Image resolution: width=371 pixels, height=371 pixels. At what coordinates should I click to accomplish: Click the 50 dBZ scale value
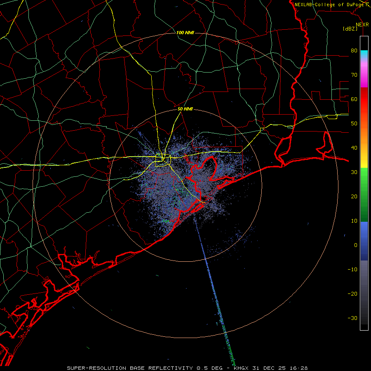pyautogui.click(x=354, y=124)
